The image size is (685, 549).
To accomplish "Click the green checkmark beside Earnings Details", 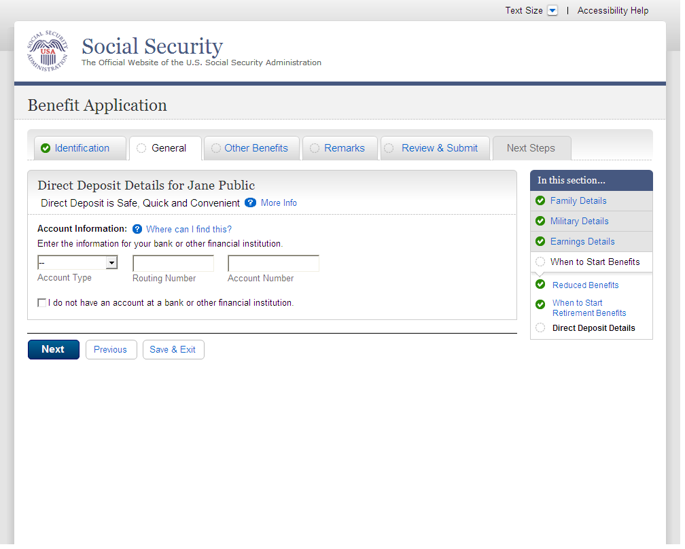I will point(540,241).
